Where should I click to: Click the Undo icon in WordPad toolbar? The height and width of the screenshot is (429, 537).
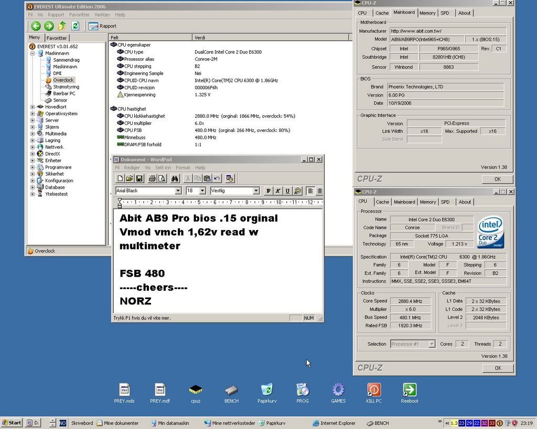(217, 179)
